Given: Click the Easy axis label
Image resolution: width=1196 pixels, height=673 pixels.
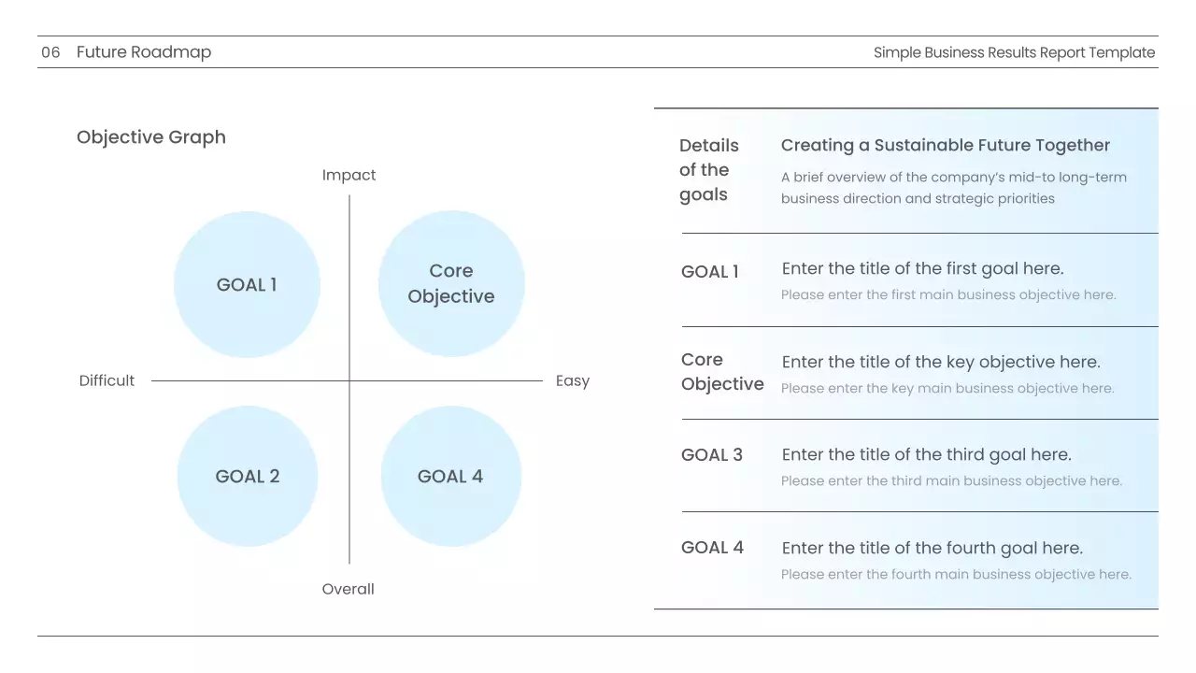Looking at the screenshot, I should point(572,380).
